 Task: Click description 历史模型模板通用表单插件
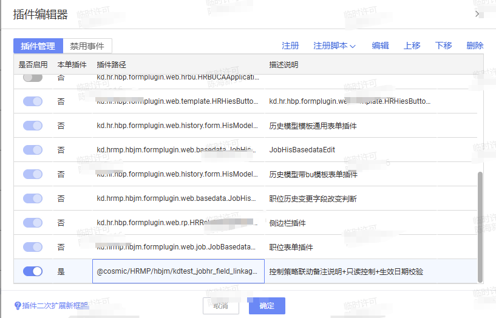pyautogui.click(x=313, y=126)
